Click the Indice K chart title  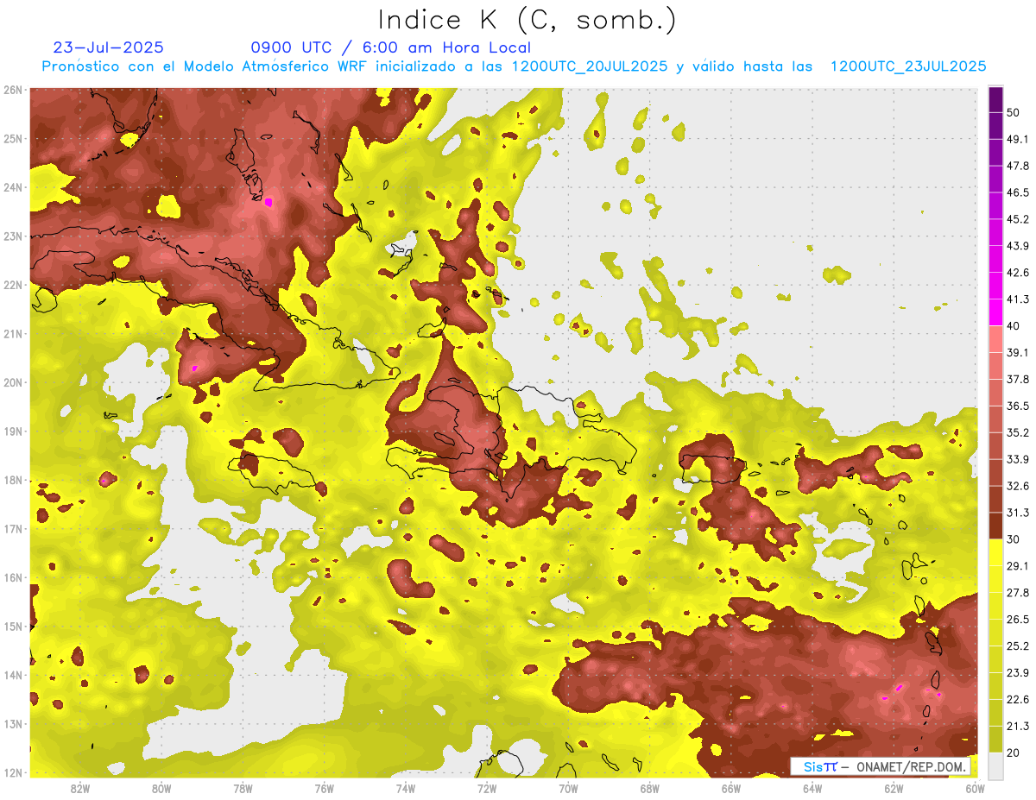[x=527, y=20]
